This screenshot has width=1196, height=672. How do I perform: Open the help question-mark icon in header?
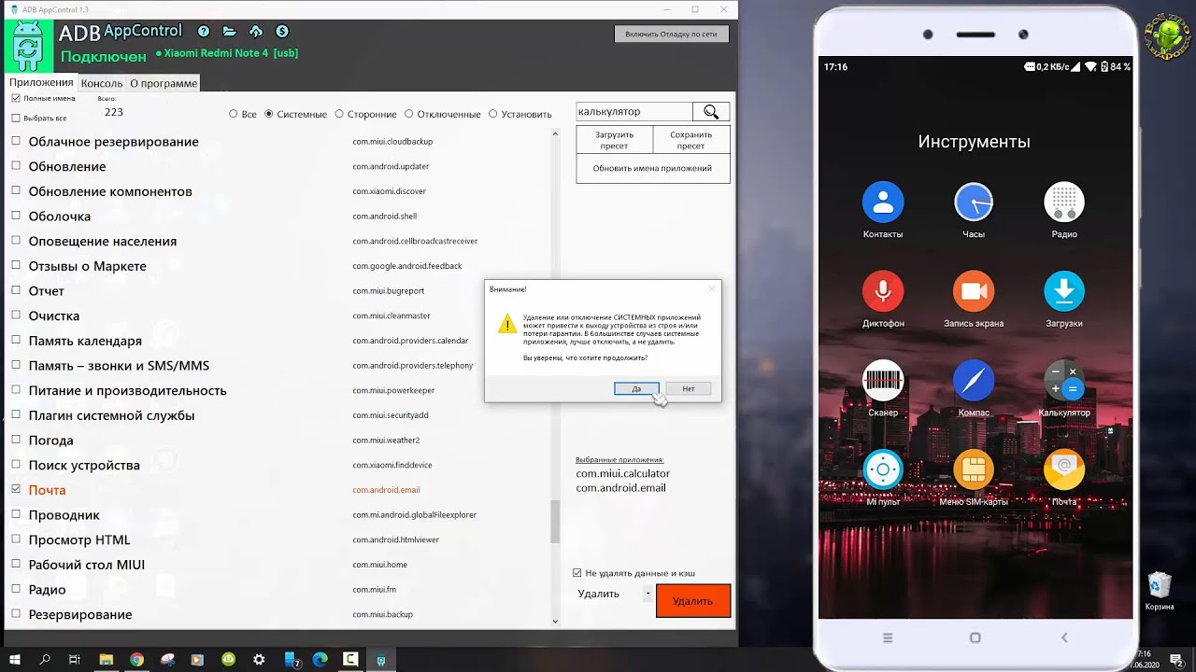coord(204,32)
